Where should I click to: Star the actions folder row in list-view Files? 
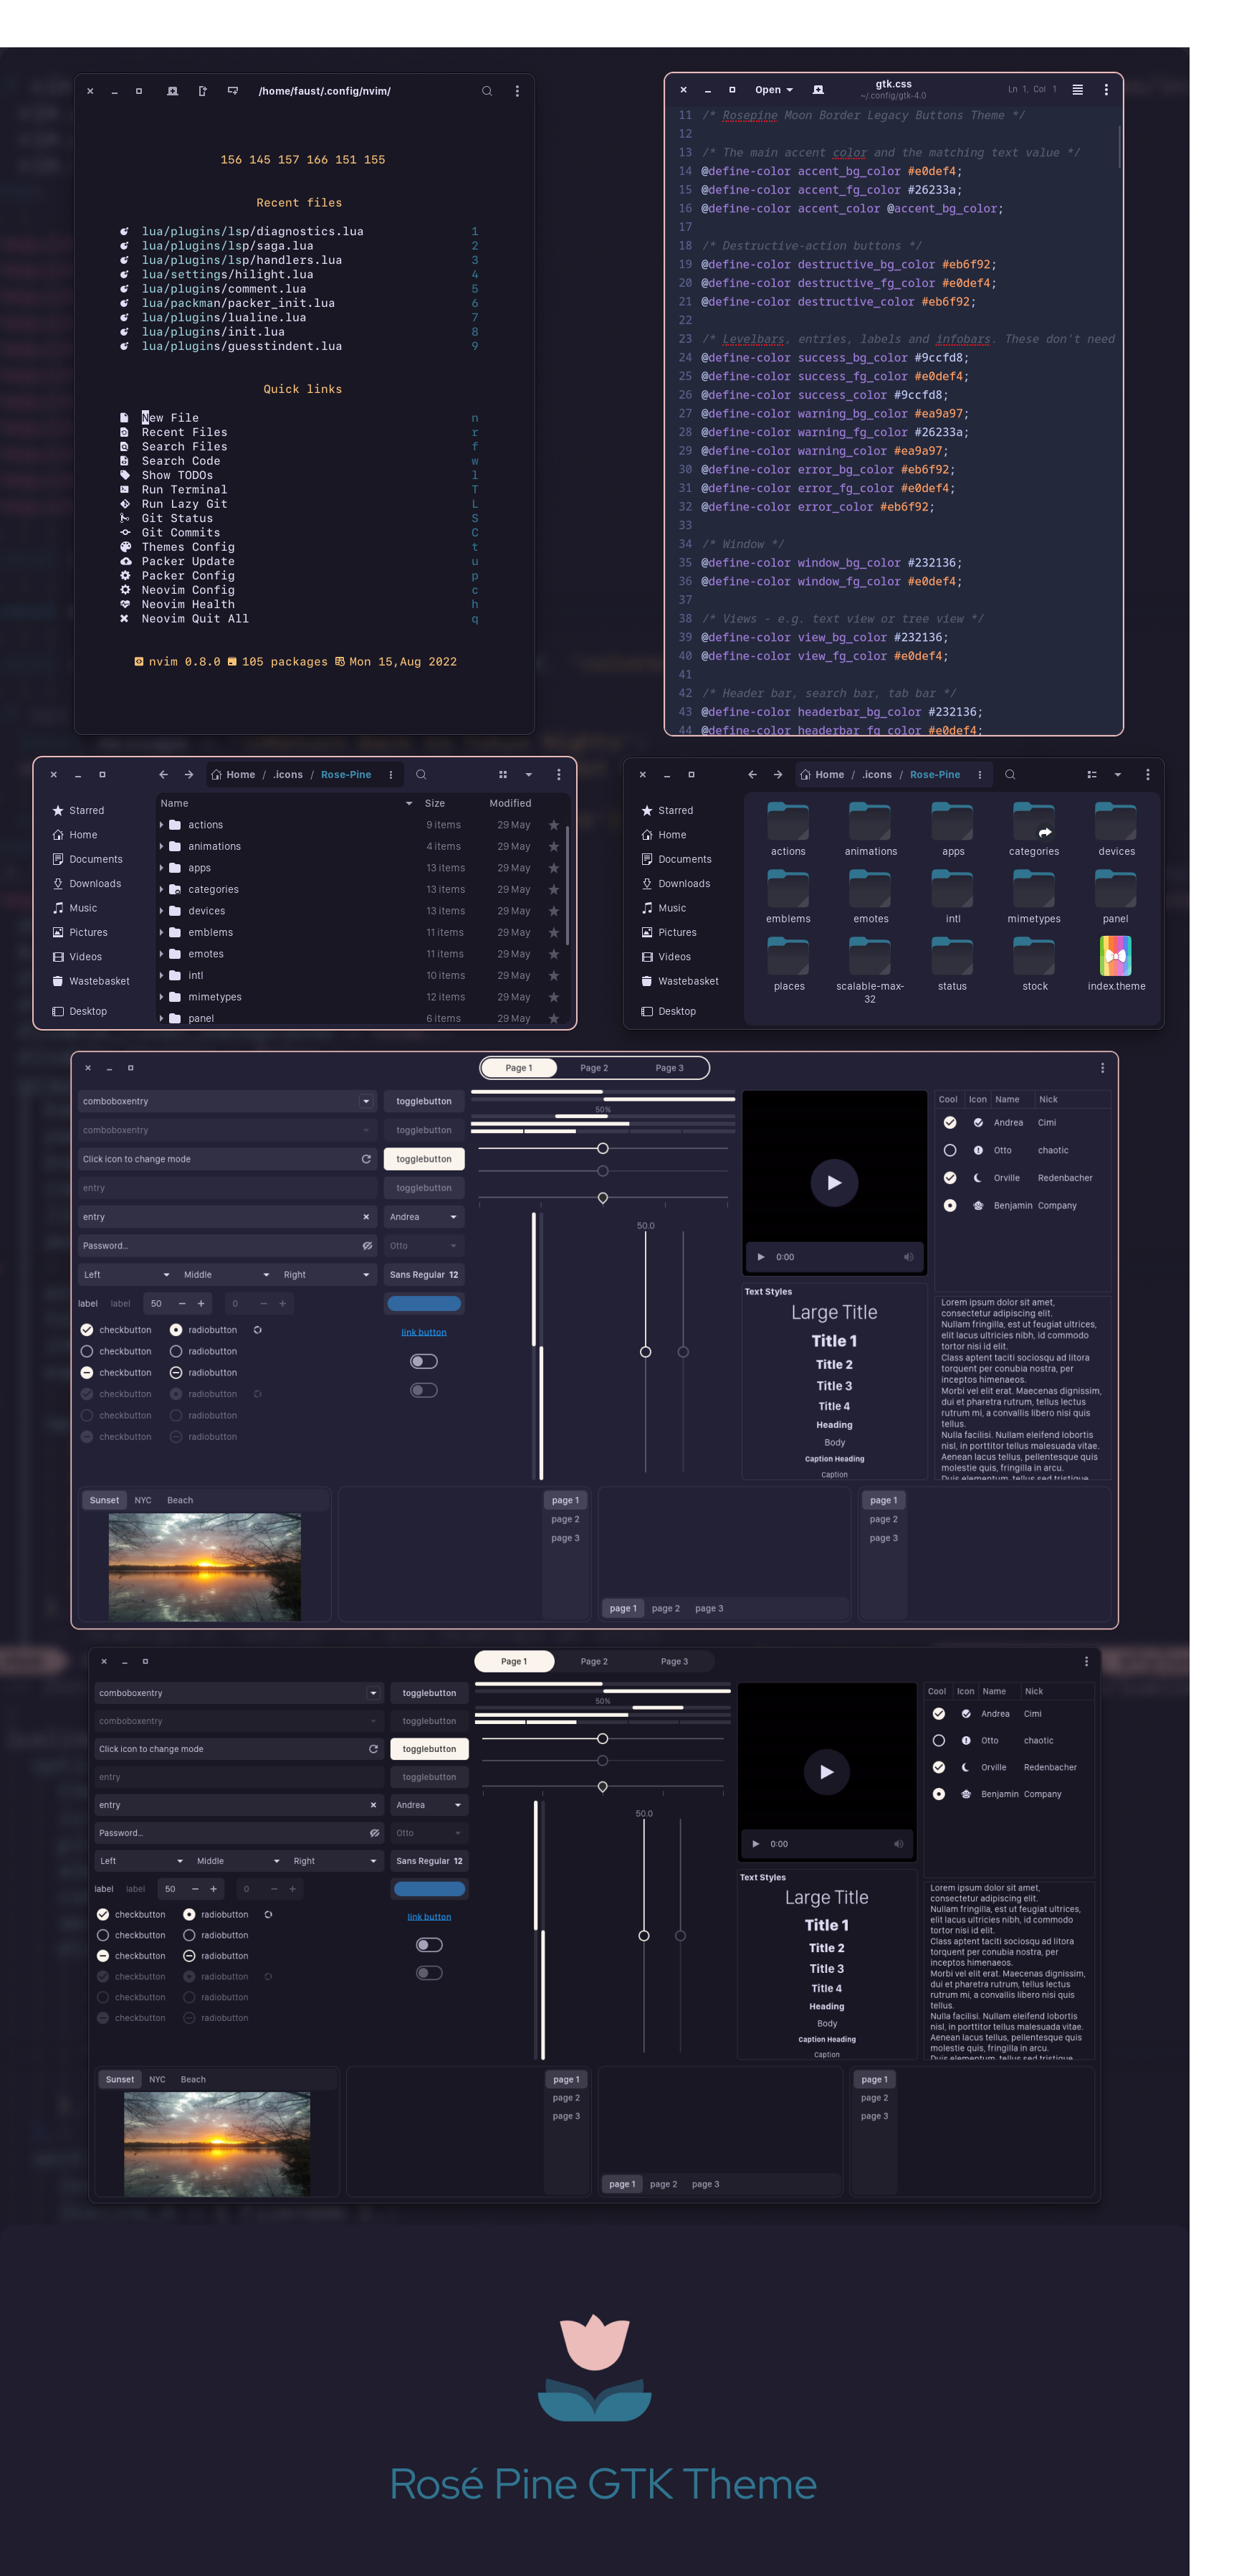[x=553, y=825]
